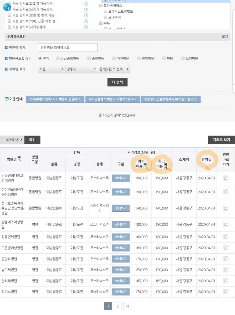Go to page 2 of results
Viewport: 235px width, 315px height.
117,306
